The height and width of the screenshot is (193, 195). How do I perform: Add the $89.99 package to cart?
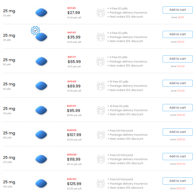pos(177,83)
